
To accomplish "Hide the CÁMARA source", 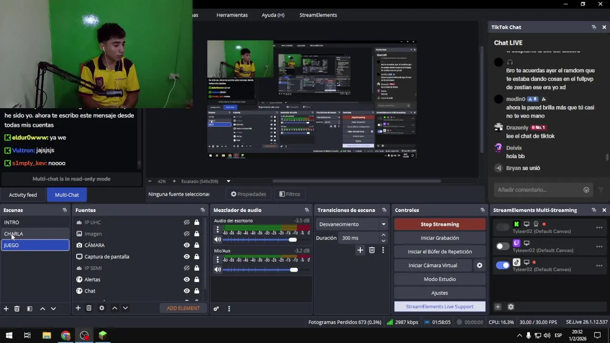I will 187,245.
